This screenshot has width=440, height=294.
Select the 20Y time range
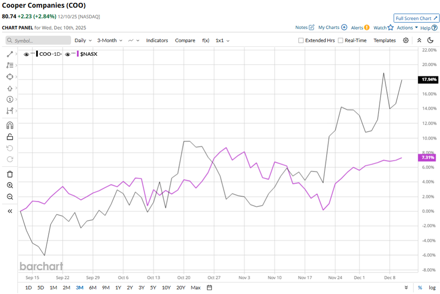pos(181,287)
